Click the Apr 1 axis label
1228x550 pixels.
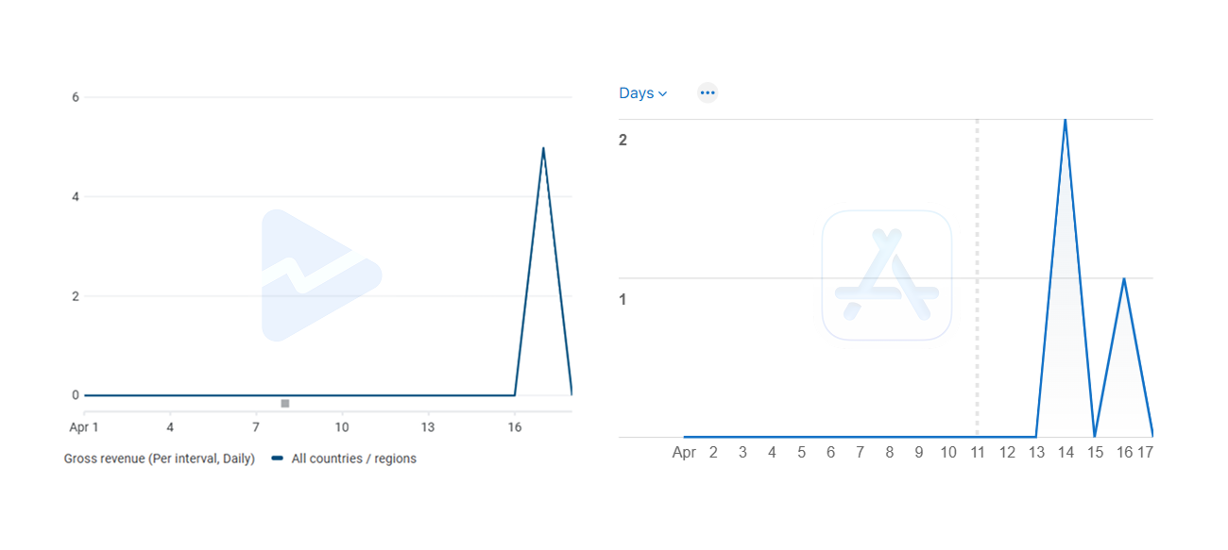tap(84, 427)
